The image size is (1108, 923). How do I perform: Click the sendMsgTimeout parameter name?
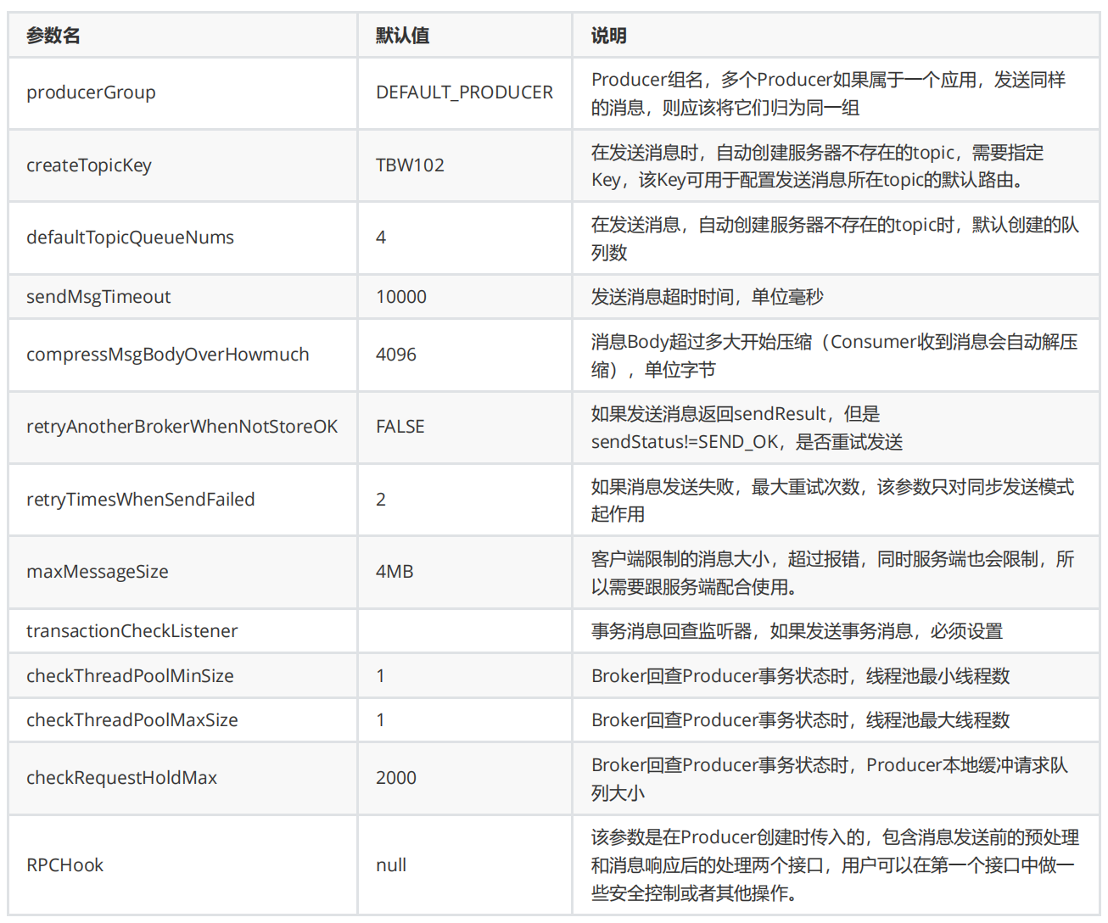[x=98, y=297]
